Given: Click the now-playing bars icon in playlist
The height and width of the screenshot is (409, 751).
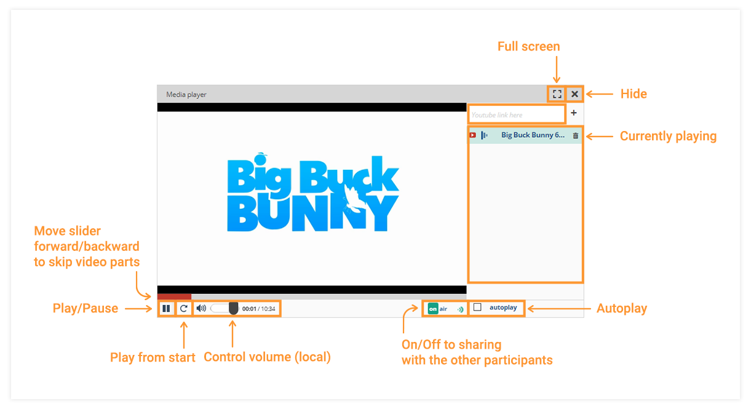Looking at the screenshot, I should pyautogui.click(x=484, y=135).
